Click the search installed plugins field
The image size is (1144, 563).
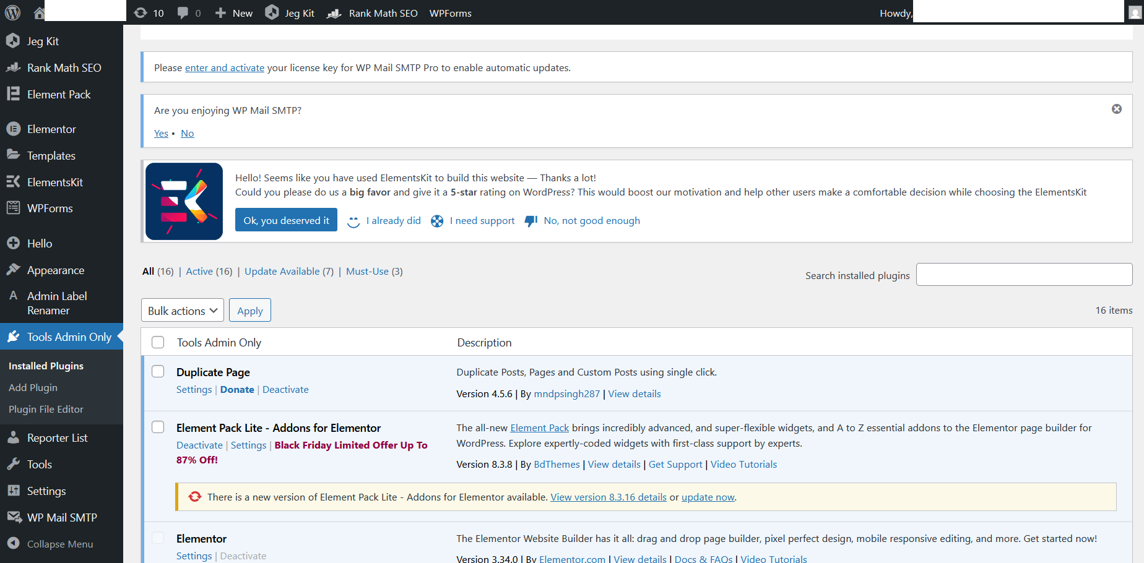coord(1024,274)
